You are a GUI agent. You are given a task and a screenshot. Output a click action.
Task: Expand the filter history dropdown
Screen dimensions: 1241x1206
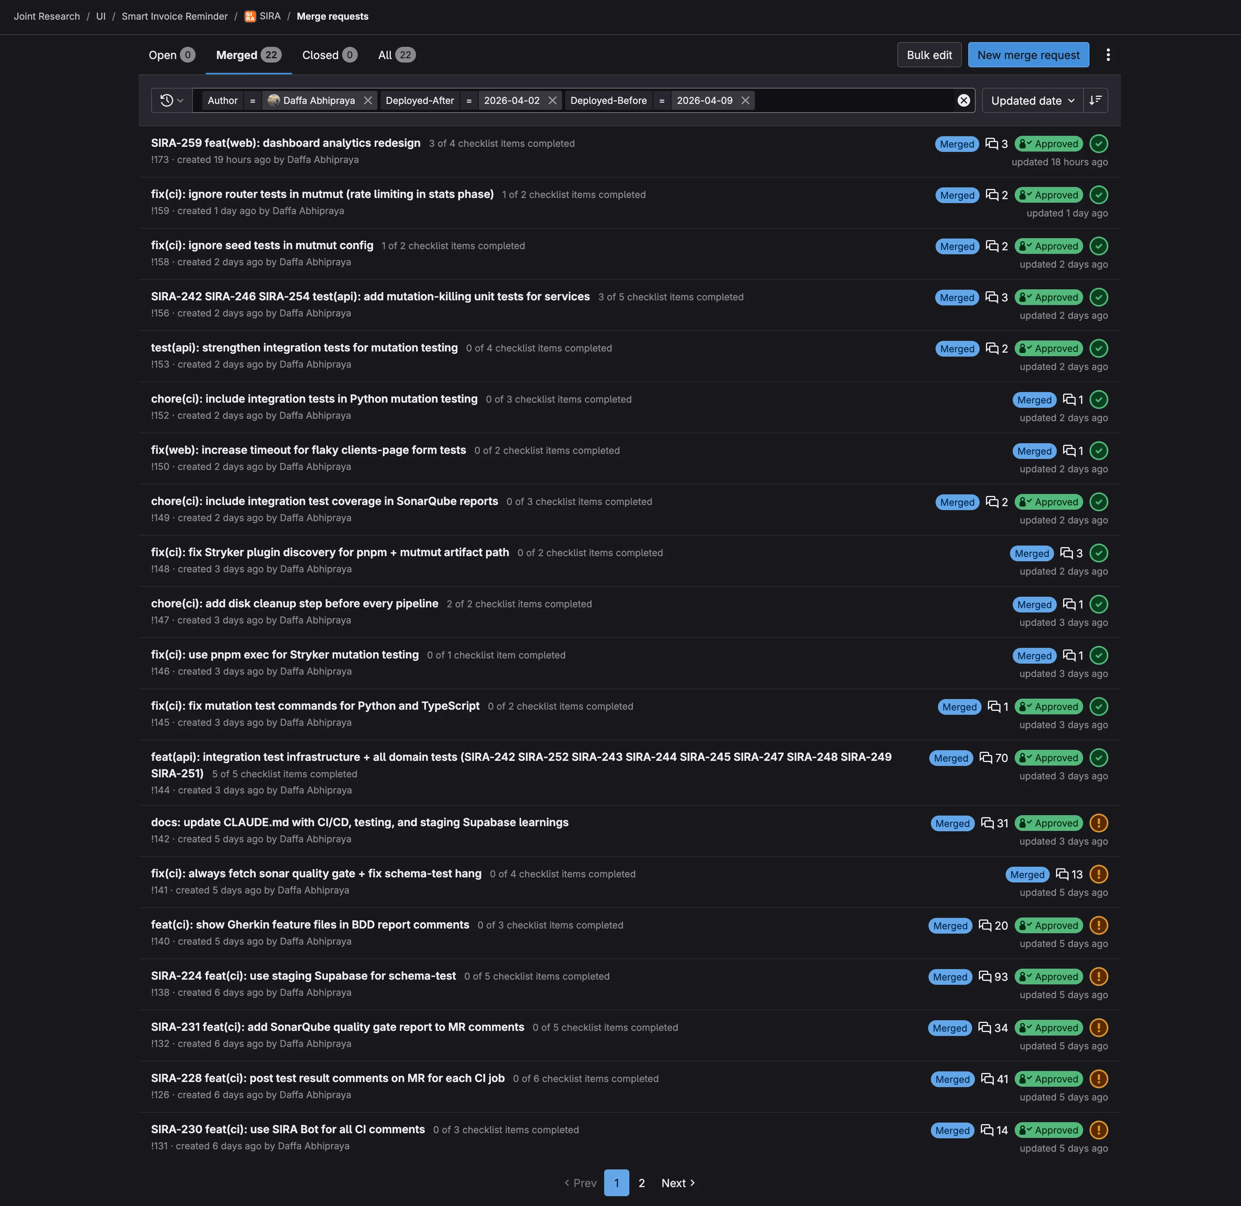tap(170, 100)
